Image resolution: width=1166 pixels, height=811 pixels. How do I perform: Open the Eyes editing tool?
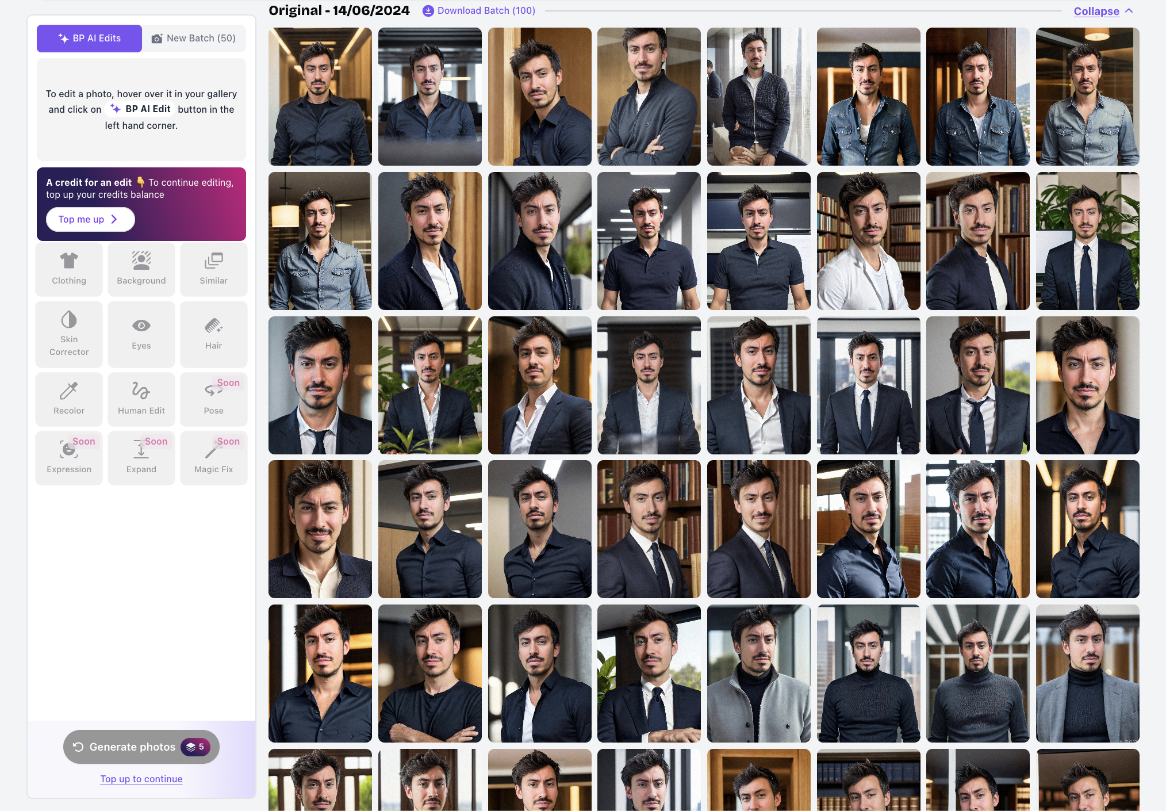tap(141, 334)
